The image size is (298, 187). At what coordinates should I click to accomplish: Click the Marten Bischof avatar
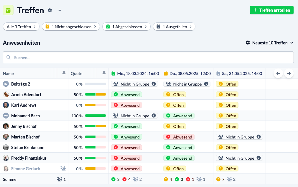[x=6, y=137]
